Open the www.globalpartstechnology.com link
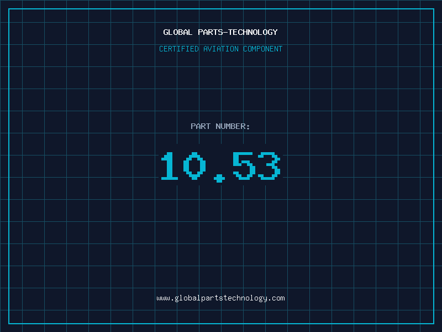Screen dimensions: 442x332 click(220, 298)
